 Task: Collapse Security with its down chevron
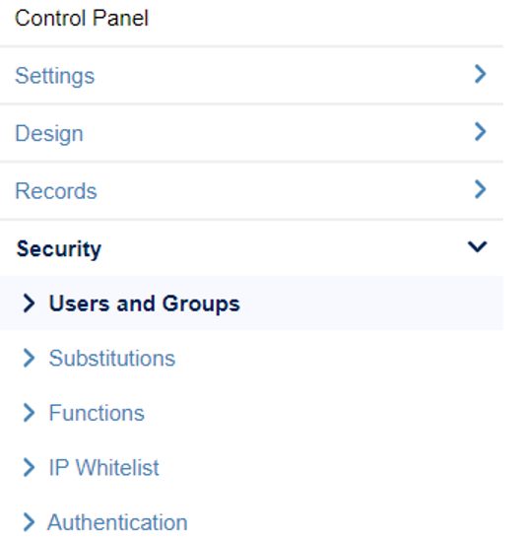[x=478, y=246]
